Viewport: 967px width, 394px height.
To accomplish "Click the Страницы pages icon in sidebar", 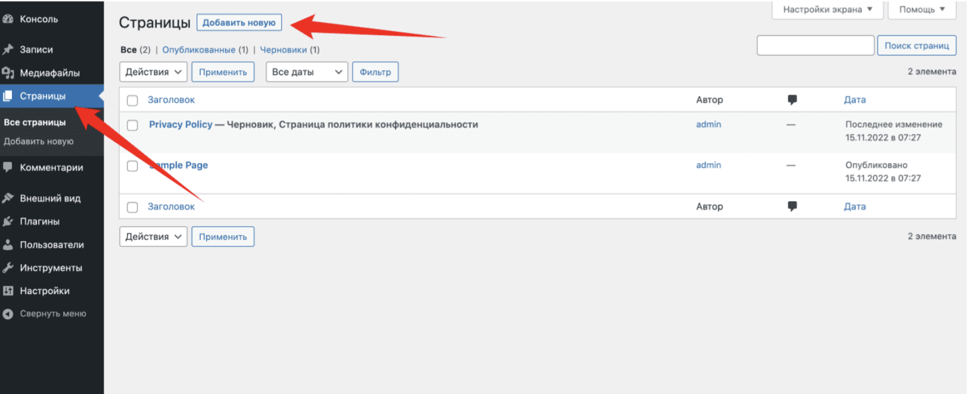I will coord(8,96).
